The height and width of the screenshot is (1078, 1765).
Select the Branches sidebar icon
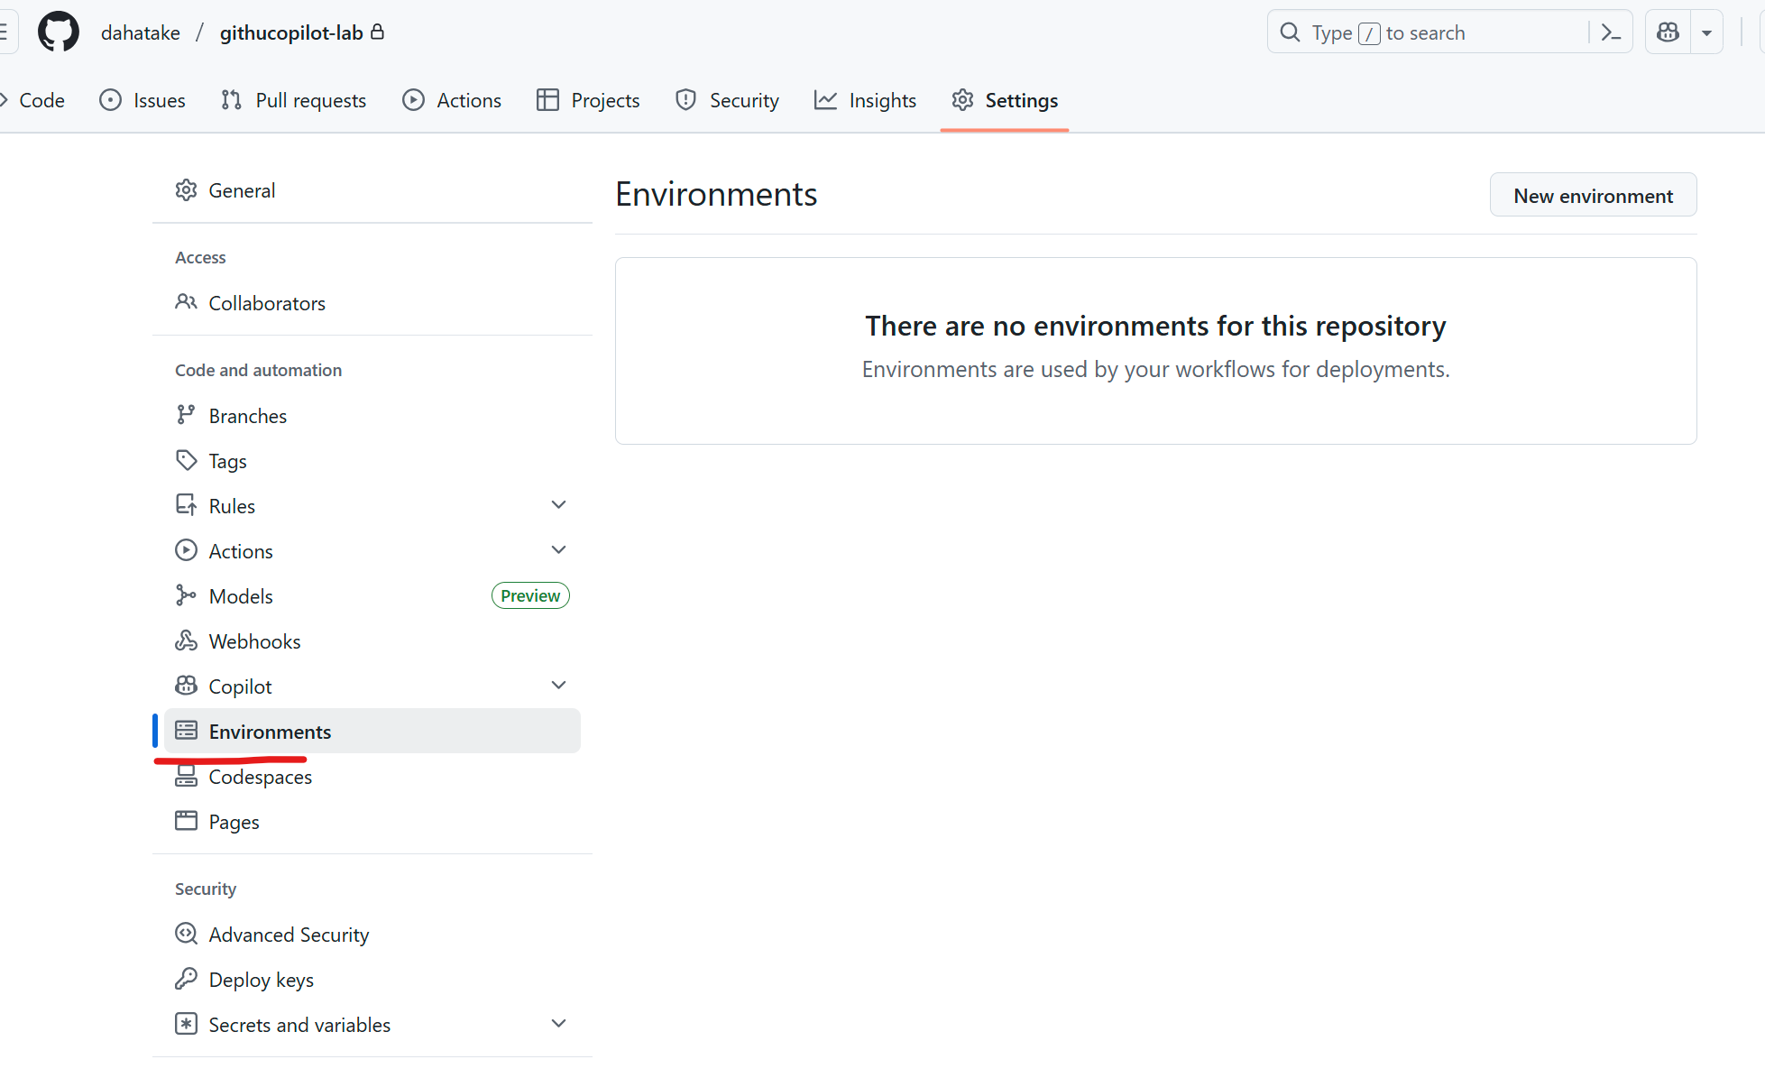coord(186,414)
